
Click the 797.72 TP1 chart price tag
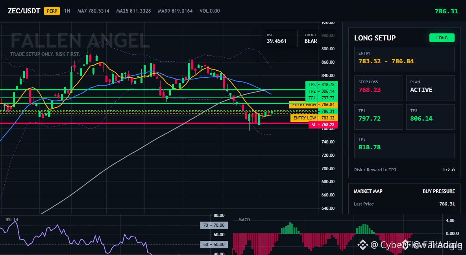pyautogui.click(x=322, y=98)
